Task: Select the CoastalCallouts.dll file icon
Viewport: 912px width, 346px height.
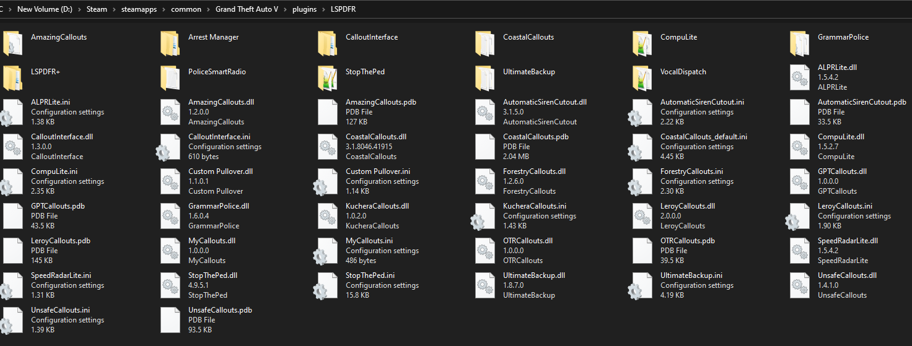Action: click(327, 147)
